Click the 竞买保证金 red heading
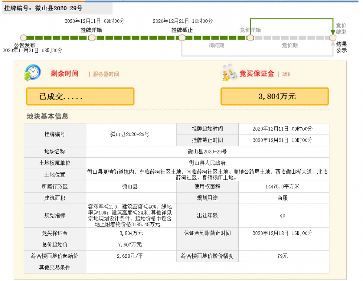 (x=257, y=74)
